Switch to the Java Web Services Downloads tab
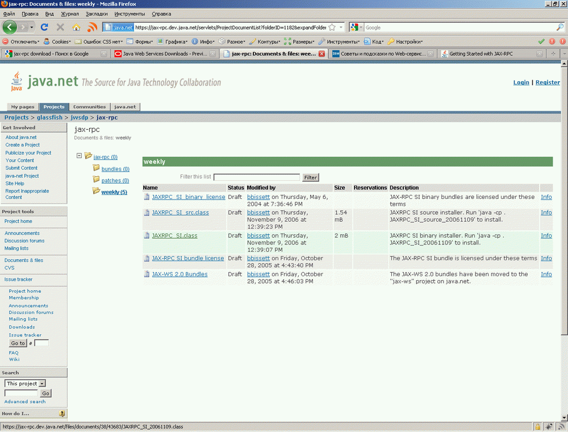568x432 pixels. (165, 53)
